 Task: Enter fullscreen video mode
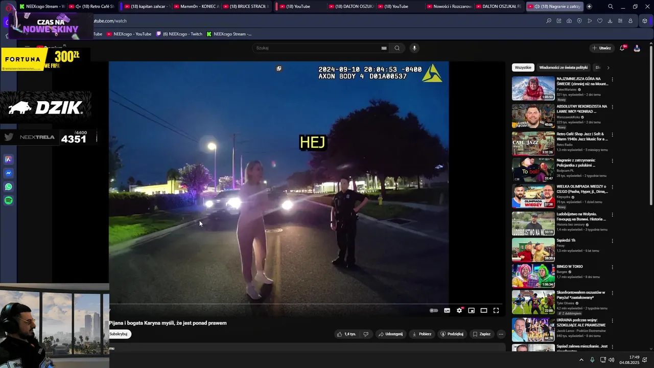pyautogui.click(x=496, y=310)
